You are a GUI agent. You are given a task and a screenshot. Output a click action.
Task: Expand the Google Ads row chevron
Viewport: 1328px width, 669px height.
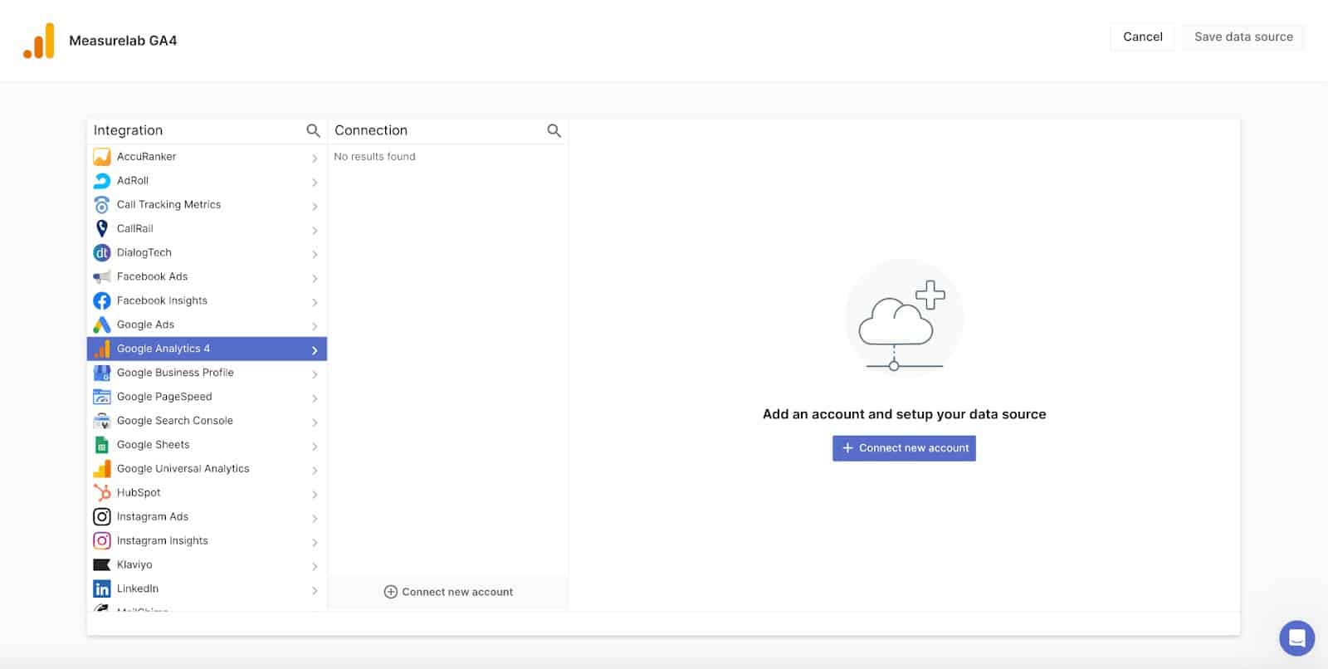(315, 326)
